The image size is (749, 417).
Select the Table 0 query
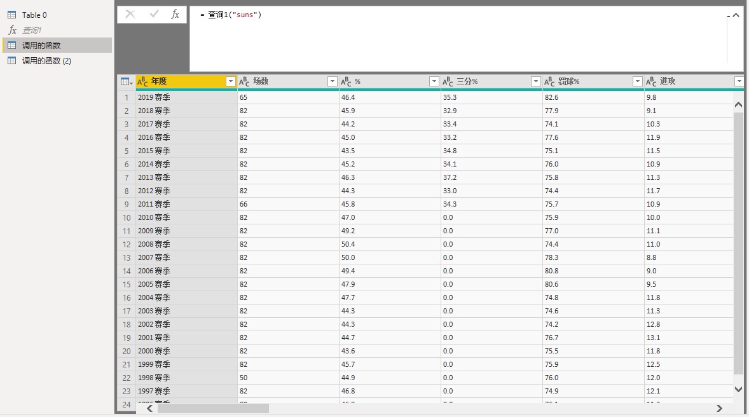point(57,15)
